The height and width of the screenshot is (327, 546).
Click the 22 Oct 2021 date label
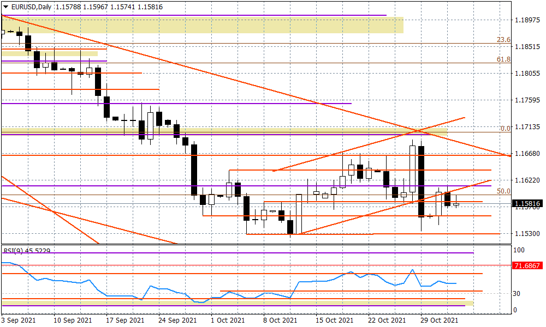(387, 320)
